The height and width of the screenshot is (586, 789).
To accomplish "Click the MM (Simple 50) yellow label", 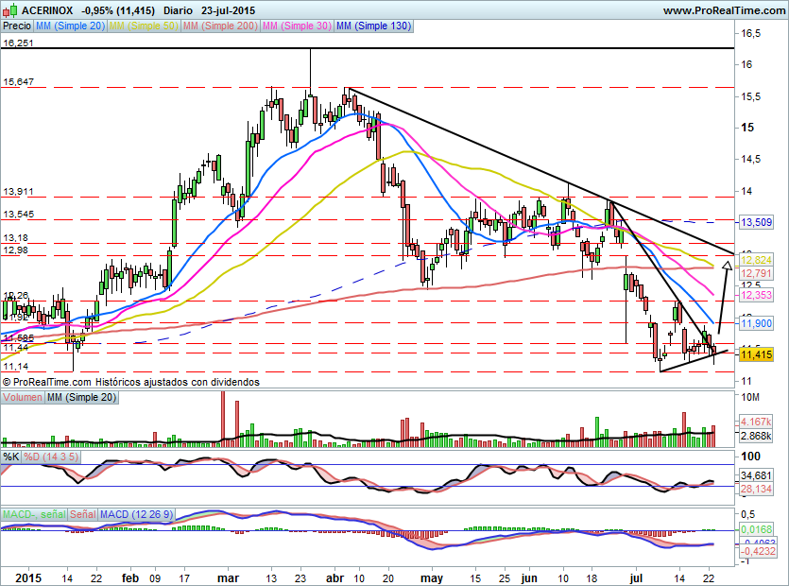I will pos(144,26).
